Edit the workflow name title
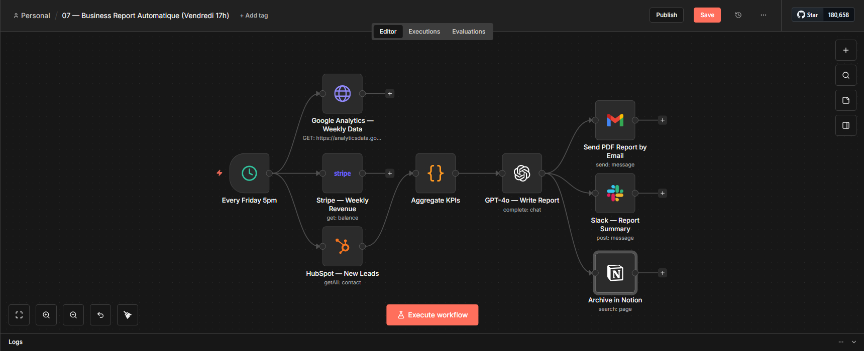864x351 pixels. click(146, 16)
